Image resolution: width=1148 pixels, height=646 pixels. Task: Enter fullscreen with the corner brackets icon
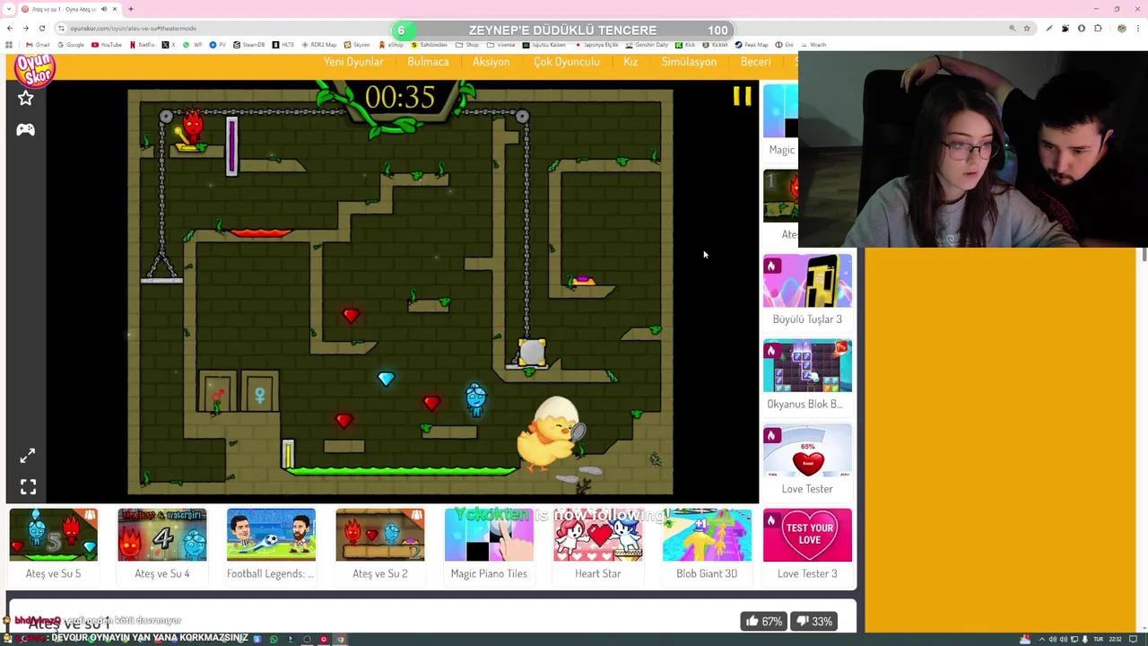28,487
